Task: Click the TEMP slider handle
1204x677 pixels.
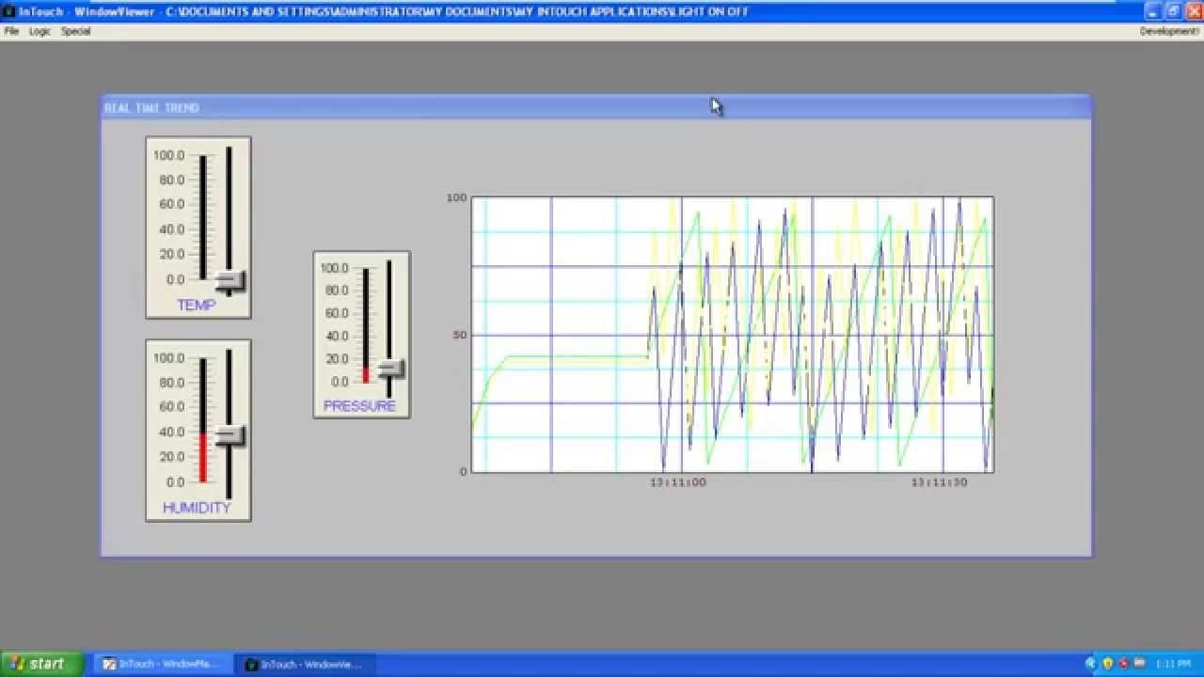Action: click(230, 280)
